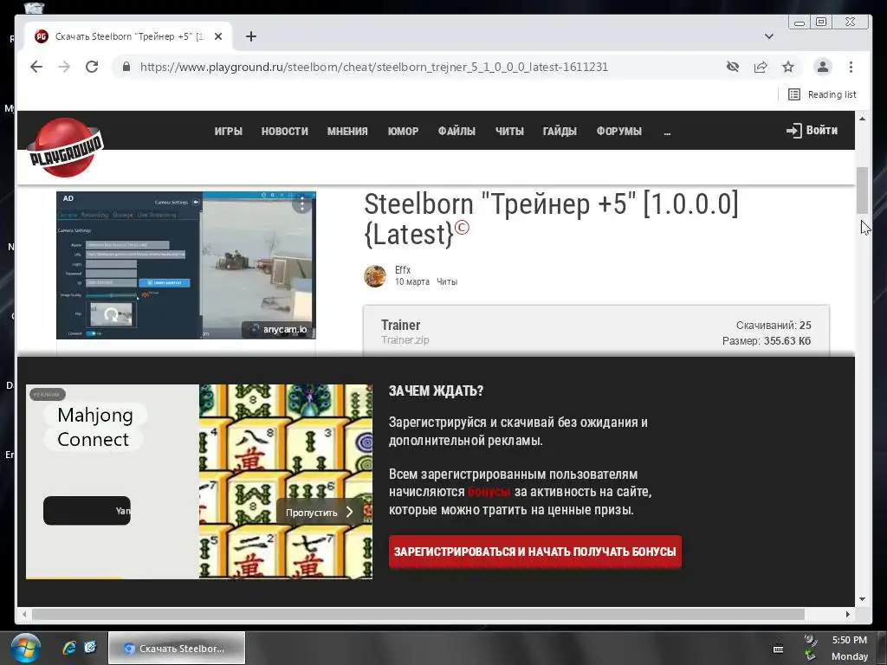
Task: Click the address bar URL
Action: [374, 67]
